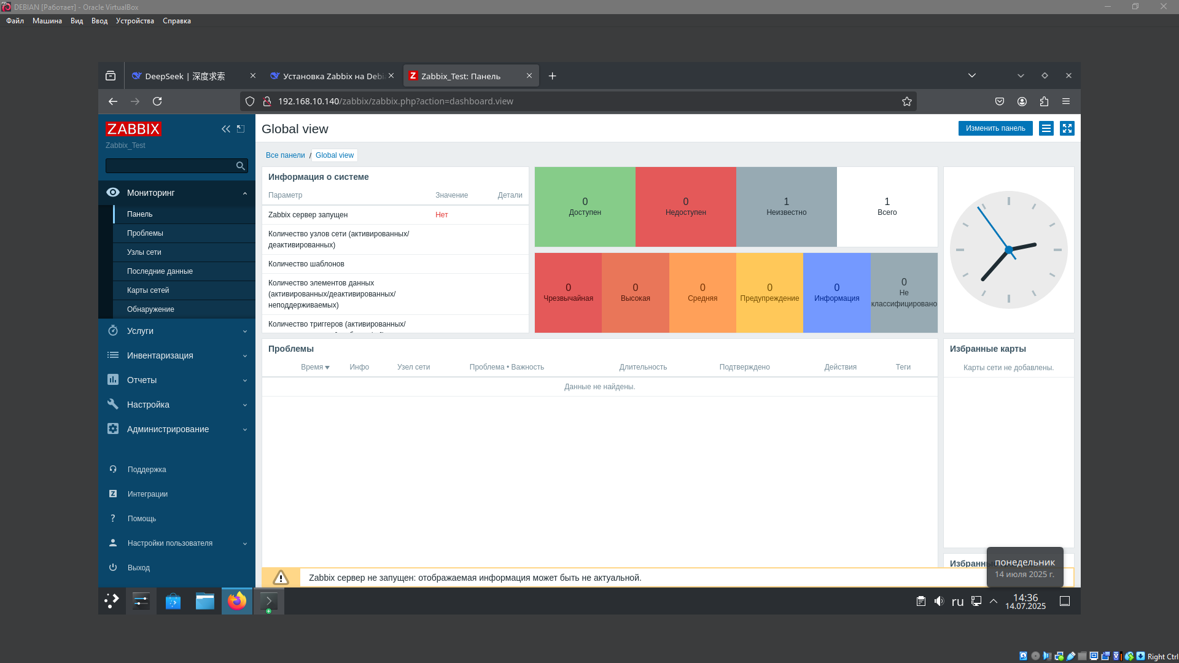
Task: Open the Integrations link in the sidebar
Action: [x=147, y=494]
